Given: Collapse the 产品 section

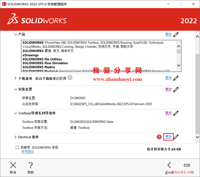Looking at the screenshot, I should click(15, 35).
